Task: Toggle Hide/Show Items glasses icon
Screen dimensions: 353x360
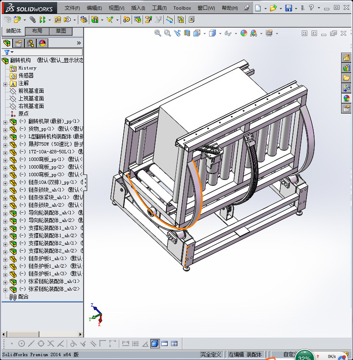Action: point(228,33)
